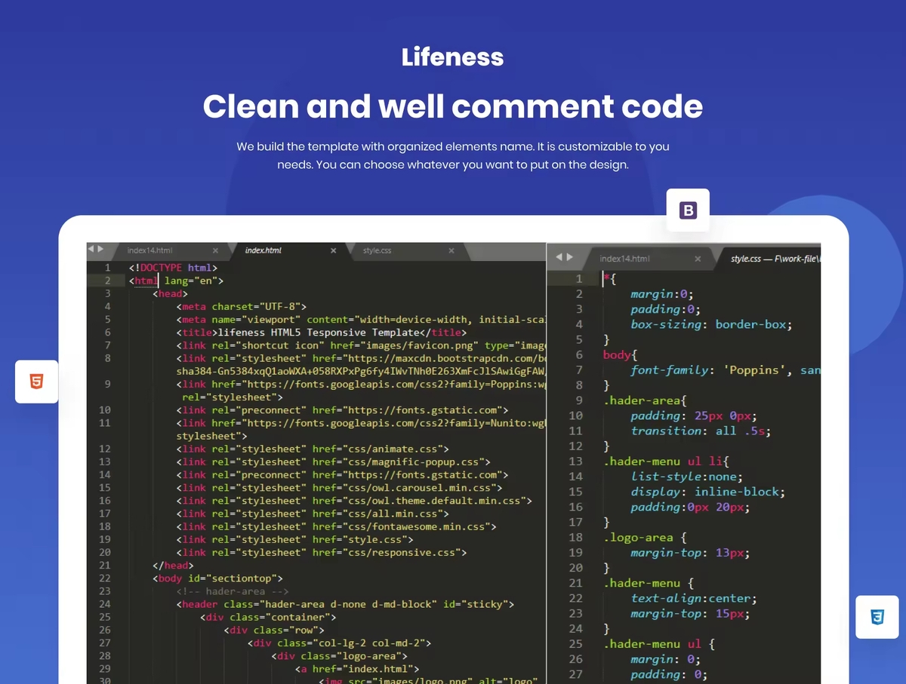
Task: Click line number 22 in the HTML gutter
Action: [x=104, y=578]
